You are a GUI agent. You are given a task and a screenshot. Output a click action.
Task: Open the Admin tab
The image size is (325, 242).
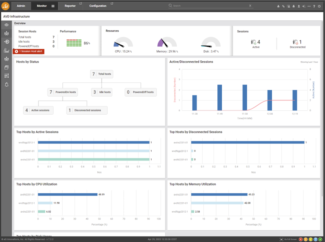click(x=21, y=6)
